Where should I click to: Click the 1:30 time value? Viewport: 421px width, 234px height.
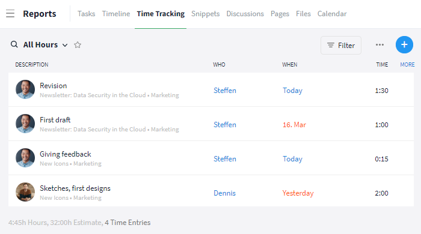point(381,91)
